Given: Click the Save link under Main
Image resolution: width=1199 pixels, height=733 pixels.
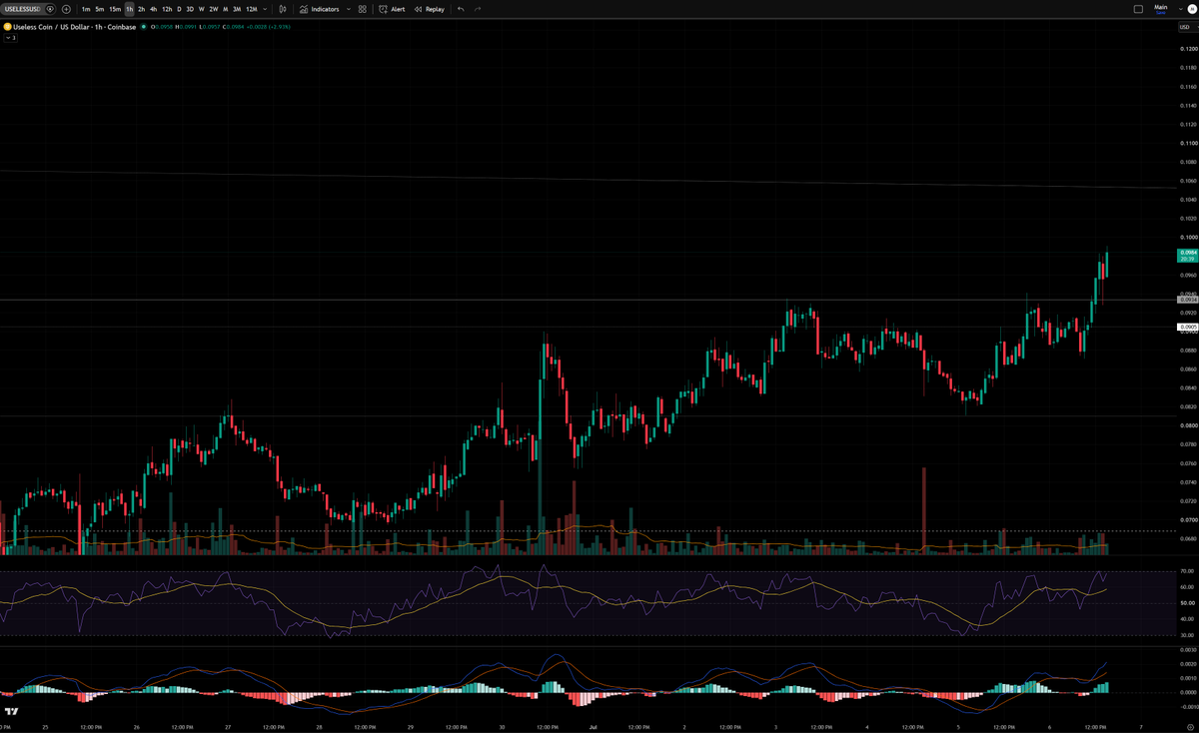Looking at the screenshot, I should 1160,13.
